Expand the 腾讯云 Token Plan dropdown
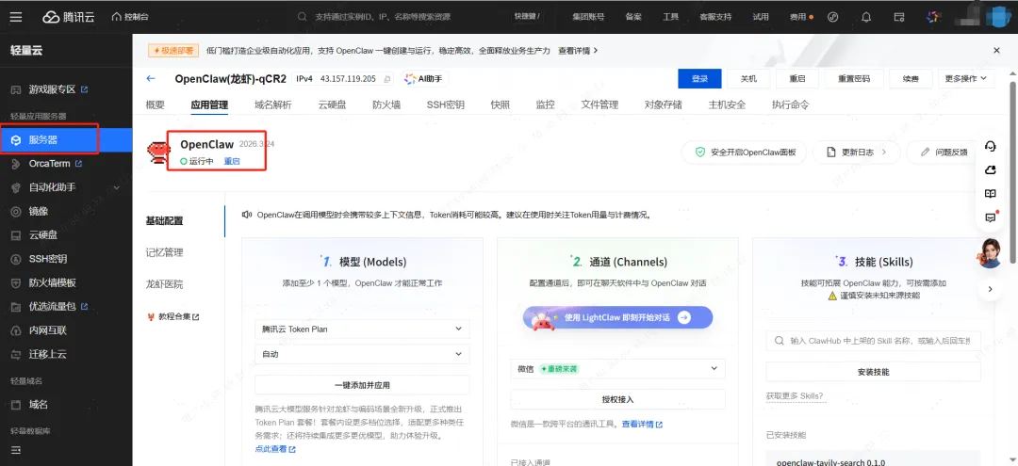This screenshot has height=466, width=1018. click(362, 329)
